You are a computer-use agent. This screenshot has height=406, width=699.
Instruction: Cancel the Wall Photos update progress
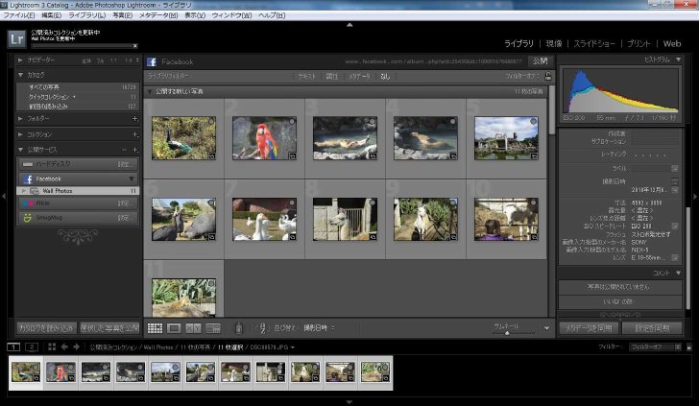tap(135, 46)
